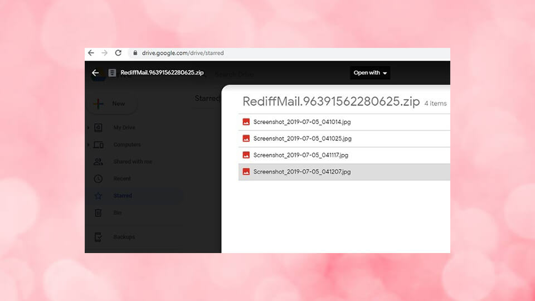Screen dimensions: 535x301
Task: Click the white back arrow in preview header
Action: click(95, 73)
